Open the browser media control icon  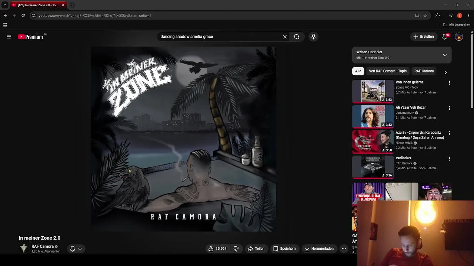pyautogui.click(x=451, y=16)
